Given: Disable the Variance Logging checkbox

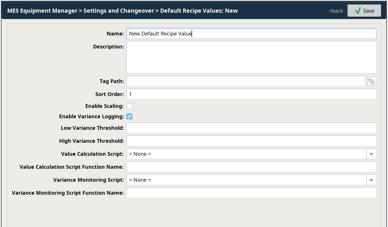Looking at the screenshot, I should [x=129, y=117].
